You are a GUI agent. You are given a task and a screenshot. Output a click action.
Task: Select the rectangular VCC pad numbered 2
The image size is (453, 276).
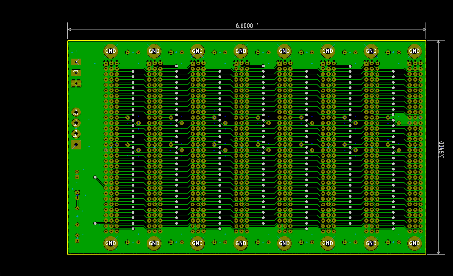[76, 73]
